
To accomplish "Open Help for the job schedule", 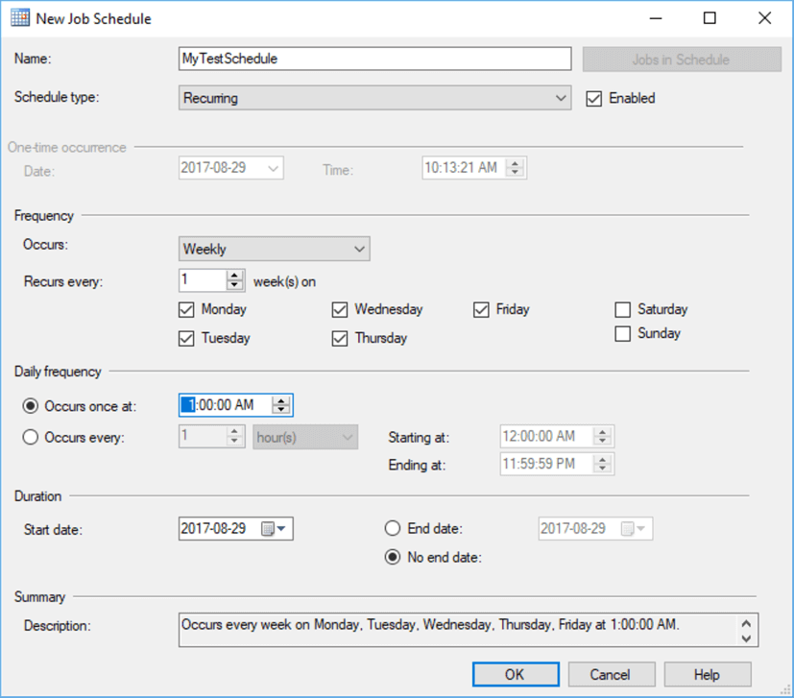I will tap(707, 674).
